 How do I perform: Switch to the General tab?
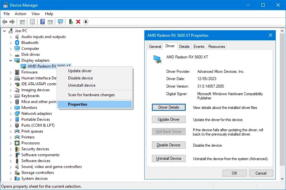155,46
